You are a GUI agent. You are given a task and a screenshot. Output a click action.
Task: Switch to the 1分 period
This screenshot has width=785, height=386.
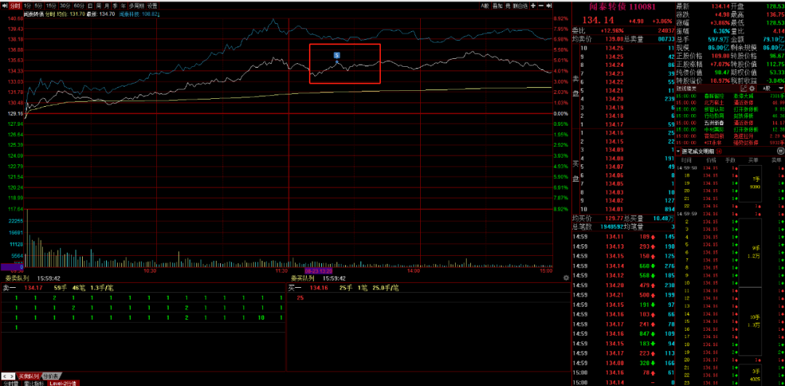(28, 6)
